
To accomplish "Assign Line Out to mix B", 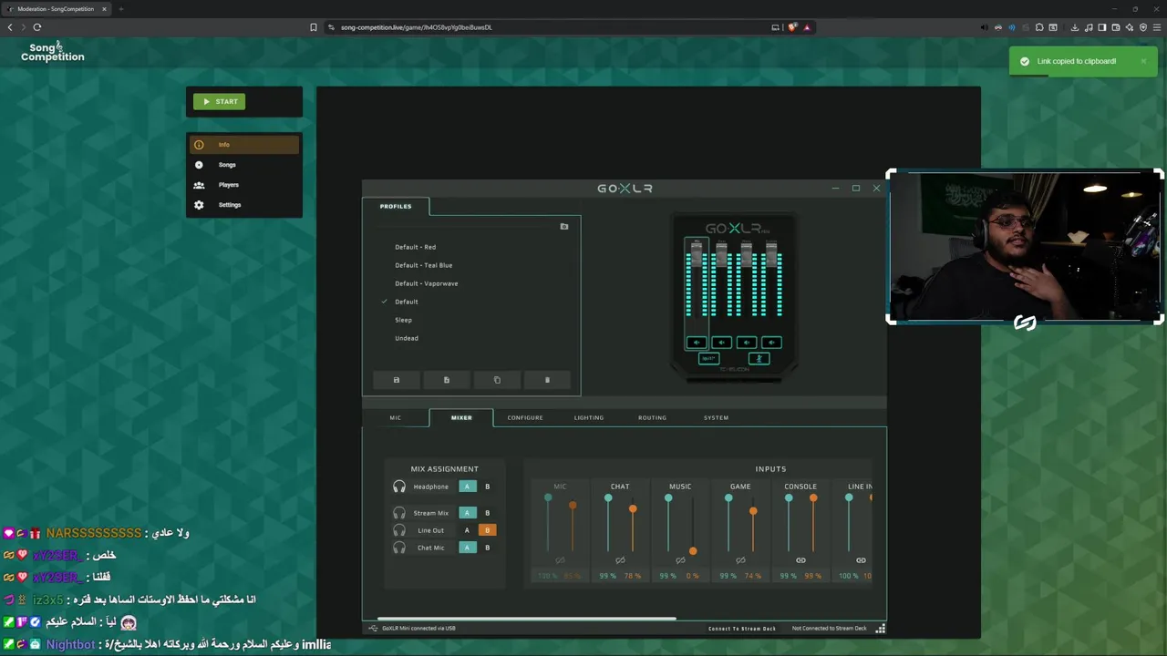I will (487, 530).
